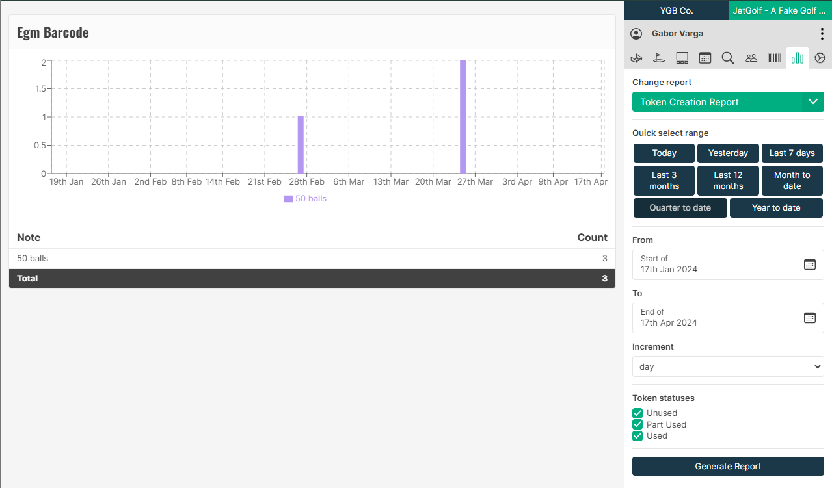Expand the Token Creation Report dropdown
The image size is (832, 488).
tap(728, 102)
